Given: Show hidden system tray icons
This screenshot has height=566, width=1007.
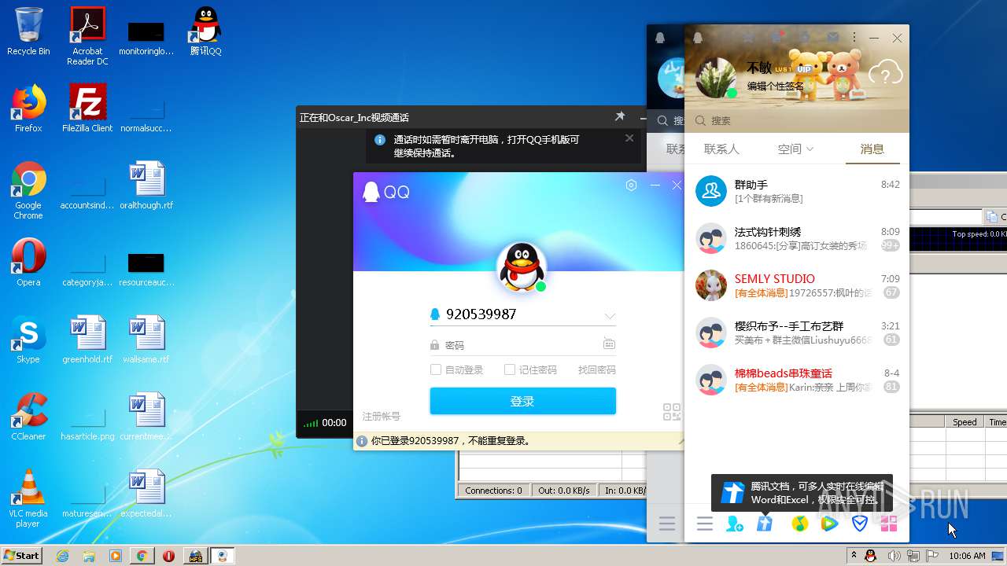Looking at the screenshot, I should click(x=854, y=556).
